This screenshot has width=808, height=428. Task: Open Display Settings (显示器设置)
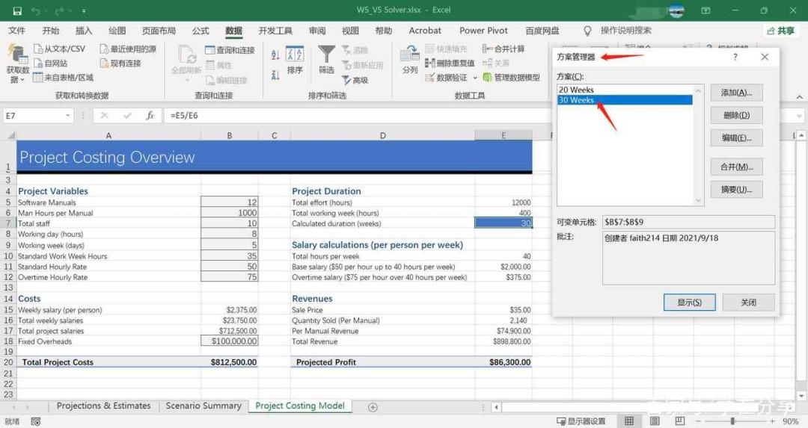(x=581, y=421)
